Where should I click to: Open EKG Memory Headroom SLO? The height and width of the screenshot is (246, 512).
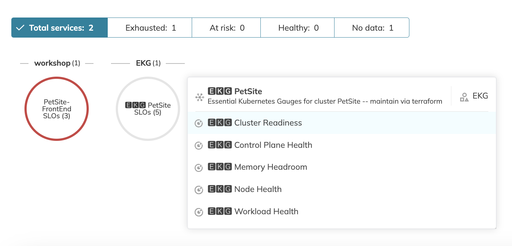tap(342, 167)
